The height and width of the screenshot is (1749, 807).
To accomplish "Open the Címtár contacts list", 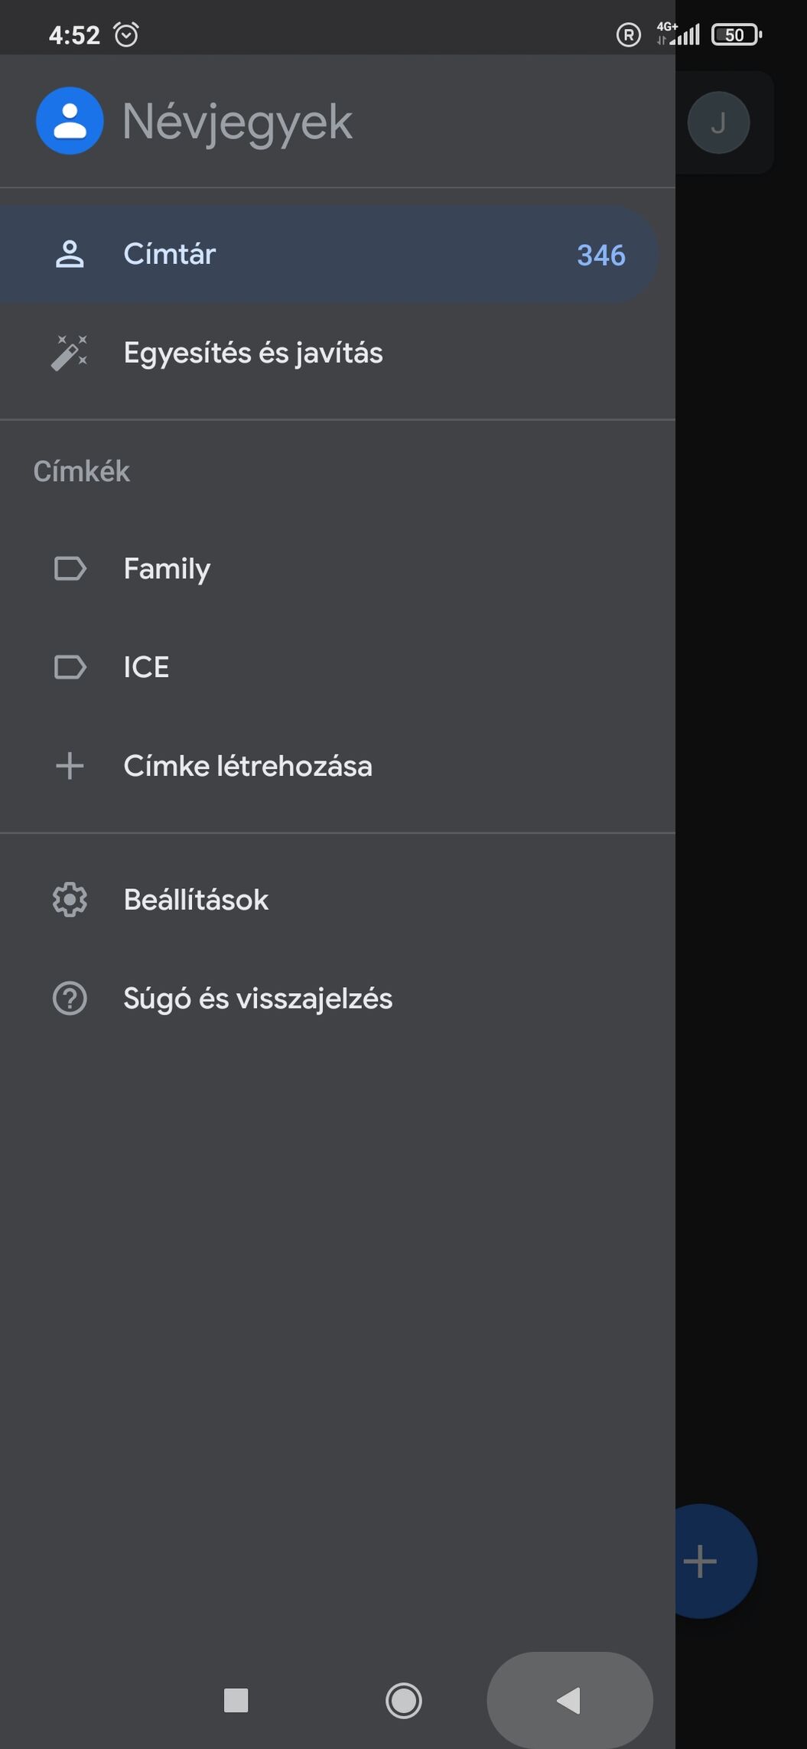I will tap(329, 254).
